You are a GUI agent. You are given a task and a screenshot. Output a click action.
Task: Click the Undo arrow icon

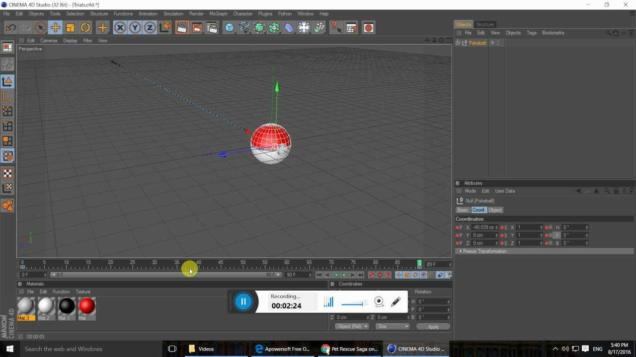click(11, 28)
